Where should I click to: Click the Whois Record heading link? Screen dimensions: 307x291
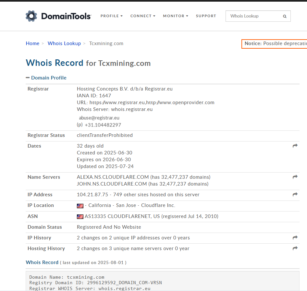coord(55,63)
